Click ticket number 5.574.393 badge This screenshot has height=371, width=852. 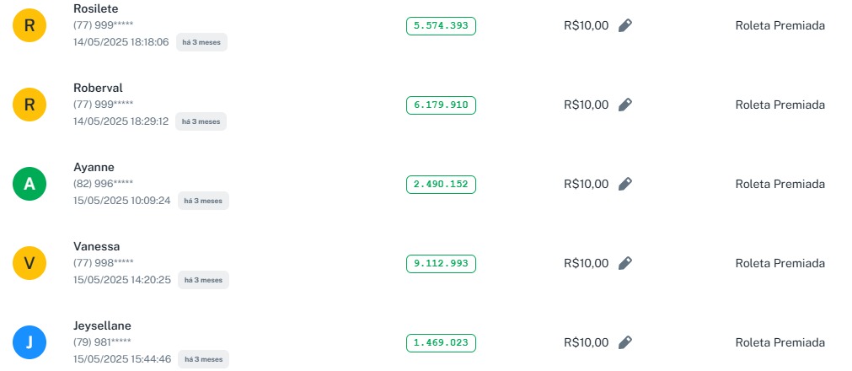pyautogui.click(x=441, y=25)
